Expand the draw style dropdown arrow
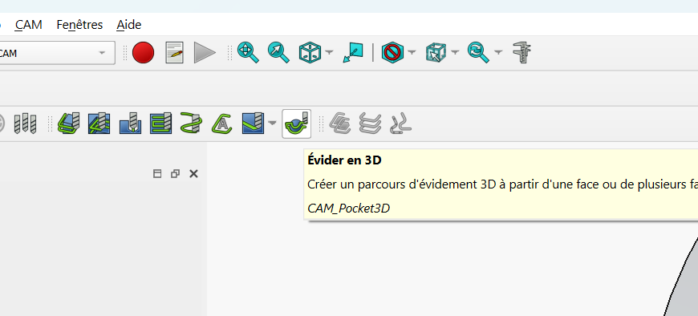Screen dimensions: 698x316 (x=412, y=52)
